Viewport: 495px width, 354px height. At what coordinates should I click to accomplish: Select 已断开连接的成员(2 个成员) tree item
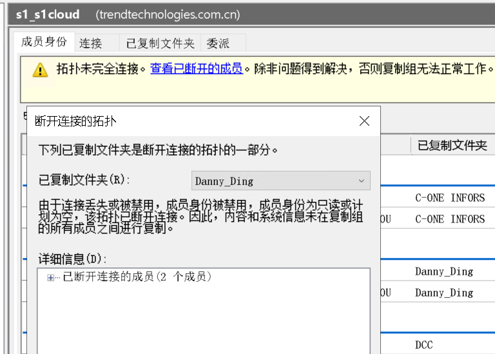point(137,277)
